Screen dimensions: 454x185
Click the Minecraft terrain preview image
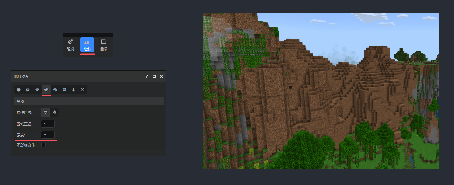(x=321, y=91)
